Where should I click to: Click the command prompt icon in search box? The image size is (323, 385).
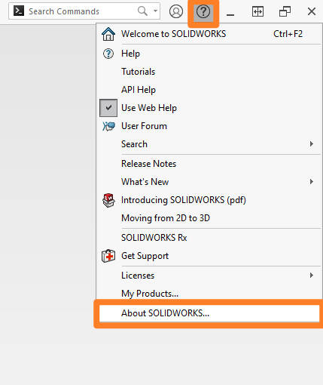tap(19, 11)
